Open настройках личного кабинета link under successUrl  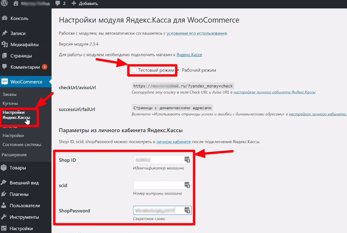(317, 114)
